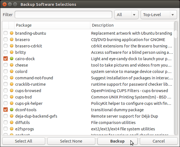Sort by the Package column header
The width and height of the screenshot is (180, 147).
click(52, 25)
